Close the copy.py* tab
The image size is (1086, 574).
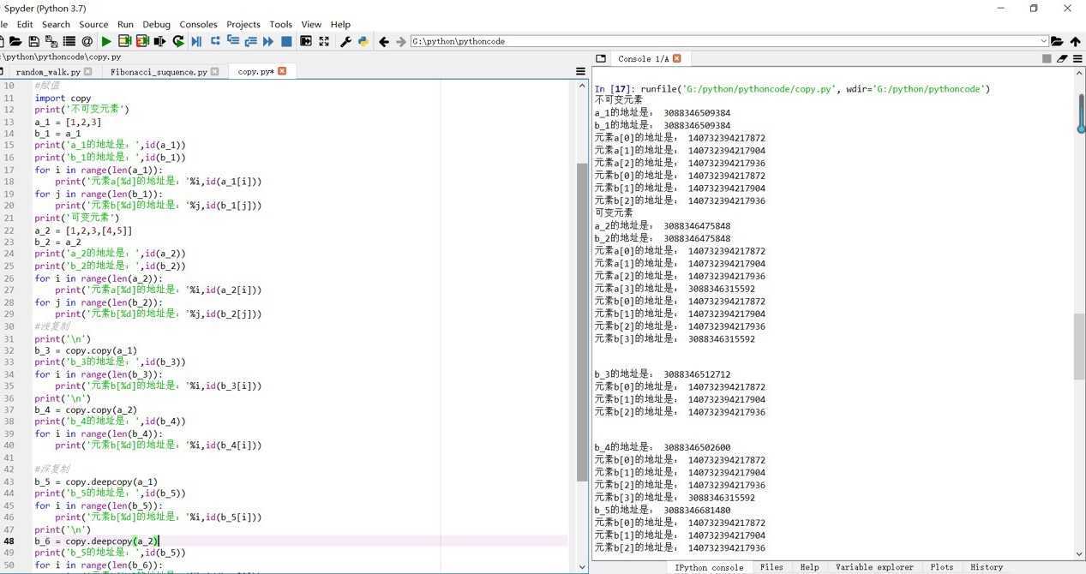[282, 71]
